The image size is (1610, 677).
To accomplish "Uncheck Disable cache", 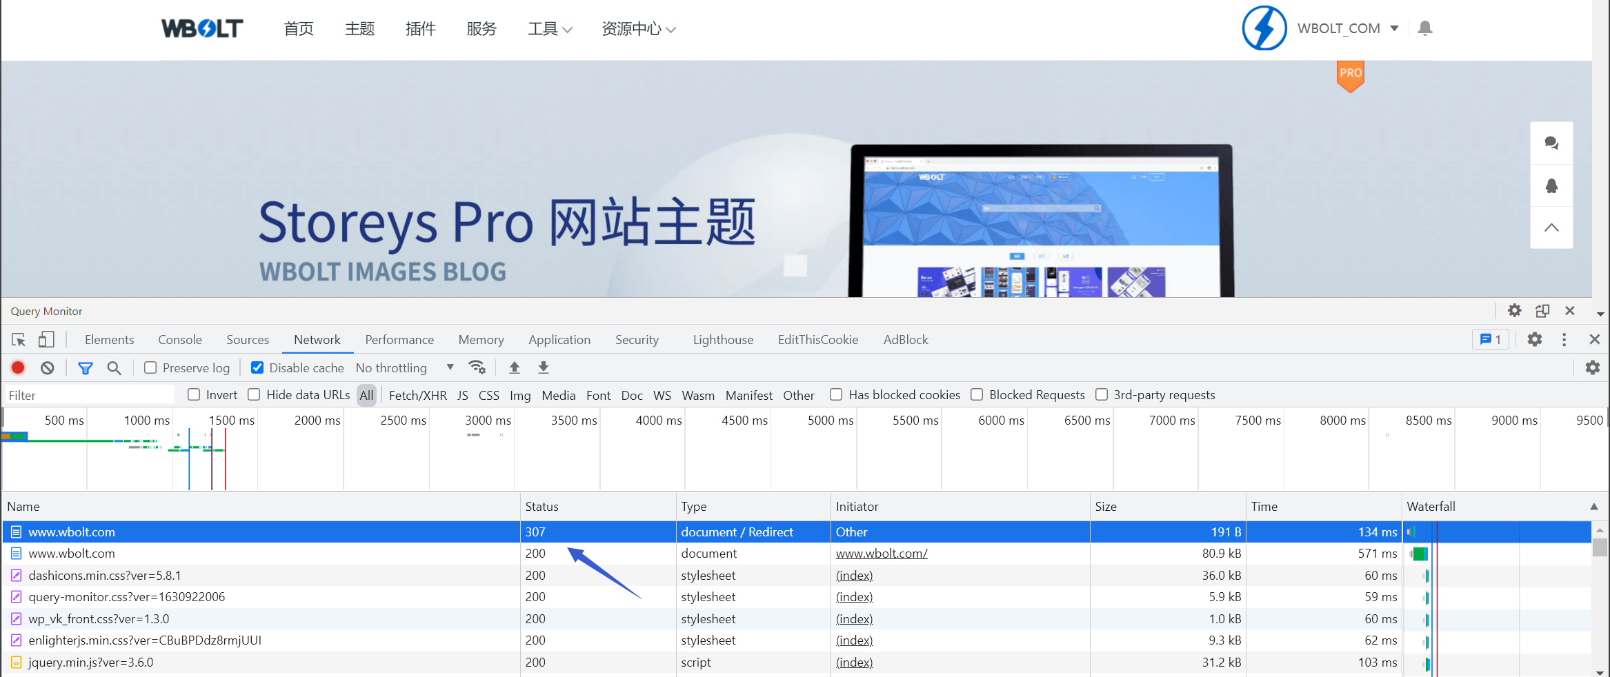I will tap(257, 368).
